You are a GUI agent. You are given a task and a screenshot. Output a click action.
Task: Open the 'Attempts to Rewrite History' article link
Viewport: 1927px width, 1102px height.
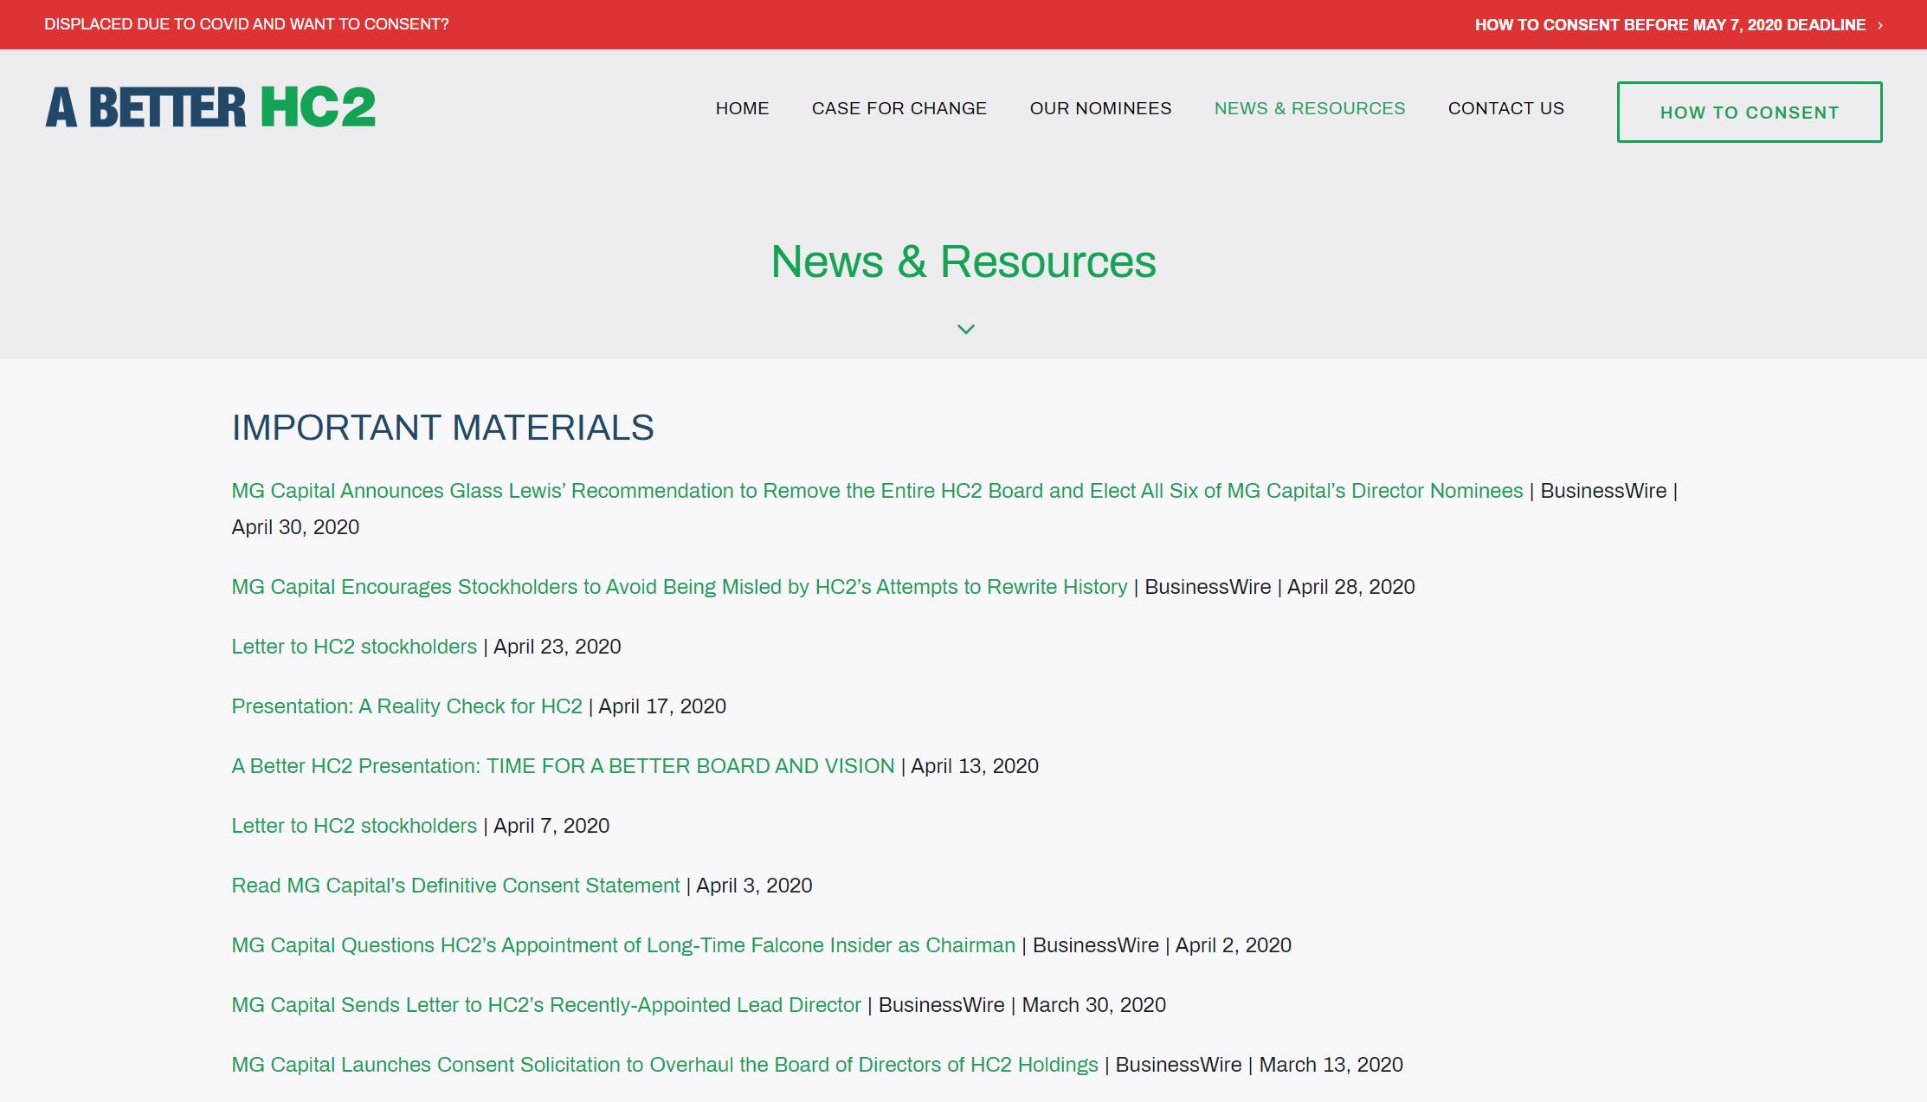point(679,587)
